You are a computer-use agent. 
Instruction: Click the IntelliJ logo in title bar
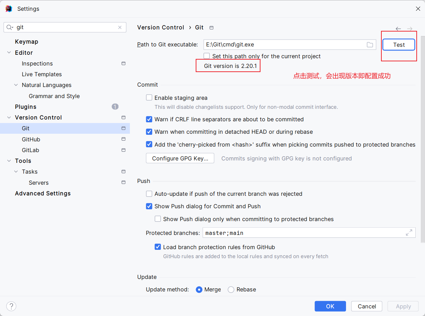[9, 9]
